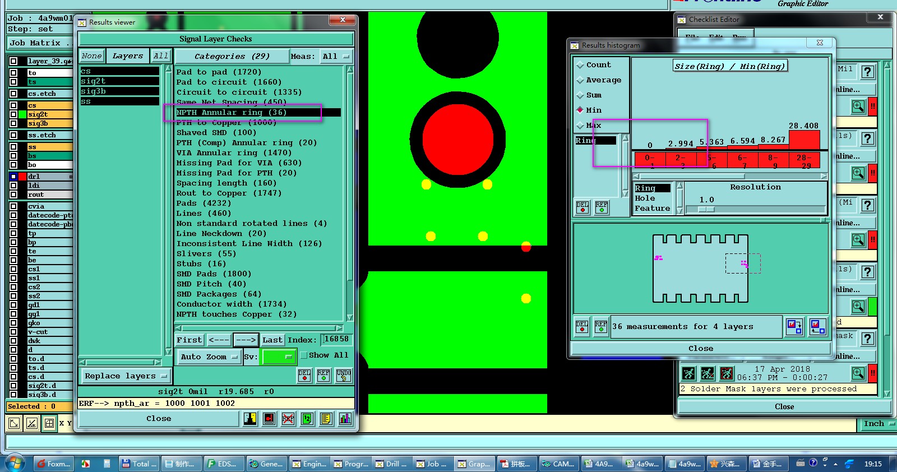Click the next '--->' button
897x472 pixels.
pos(246,340)
